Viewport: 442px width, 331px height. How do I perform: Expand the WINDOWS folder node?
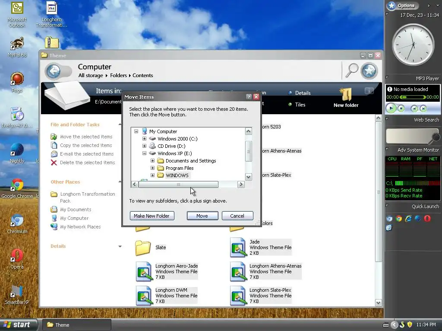pyautogui.click(x=152, y=175)
